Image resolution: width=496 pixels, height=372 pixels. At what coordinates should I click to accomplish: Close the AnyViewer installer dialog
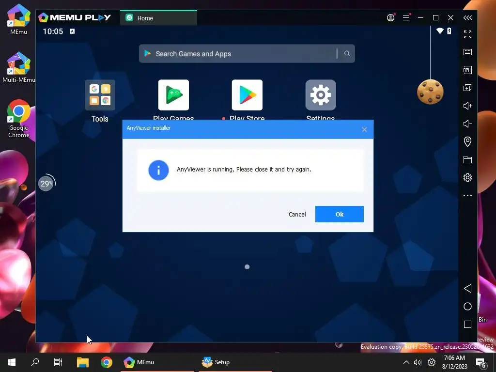point(364,129)
